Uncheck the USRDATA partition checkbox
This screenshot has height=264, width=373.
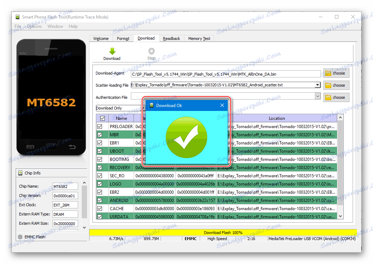[100, 217]
